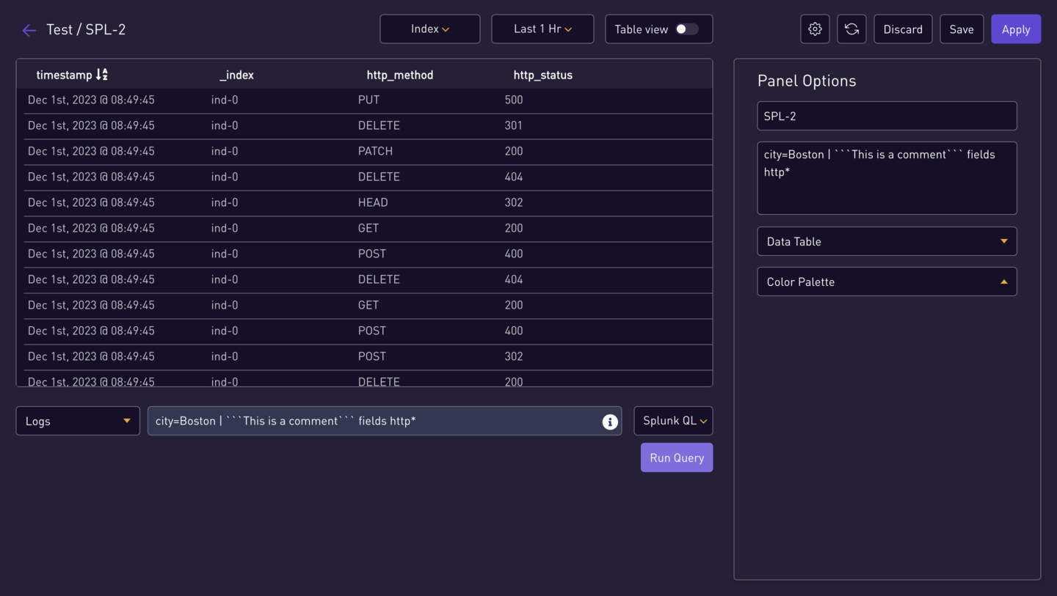Click the 301 status cell
1057x596 pixels.
pyautogui.click(x=514, y=125)
